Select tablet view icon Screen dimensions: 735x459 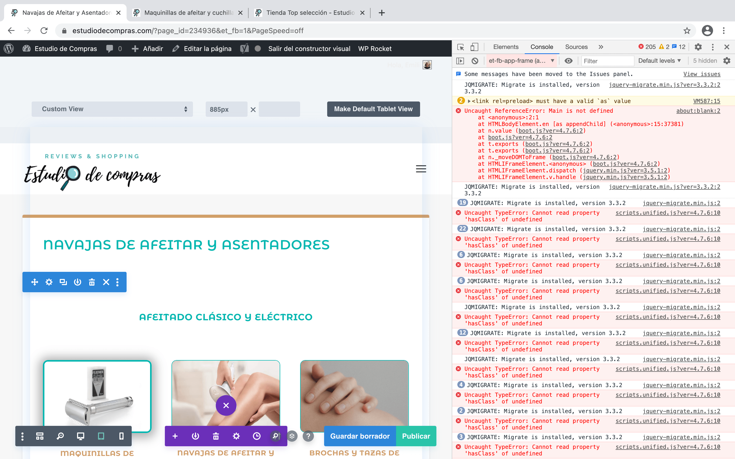[101, 436]
